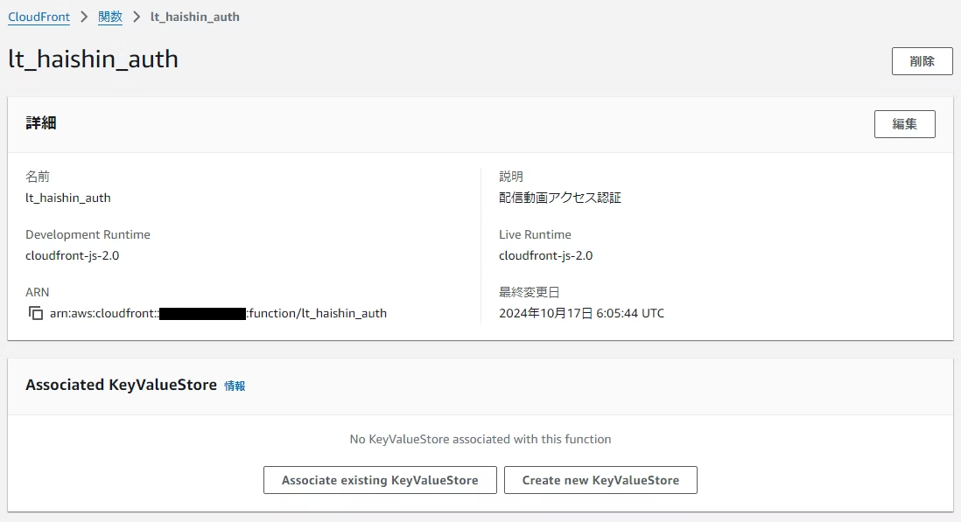Navigate back via the CloudFront breadcrumb link

39,16
